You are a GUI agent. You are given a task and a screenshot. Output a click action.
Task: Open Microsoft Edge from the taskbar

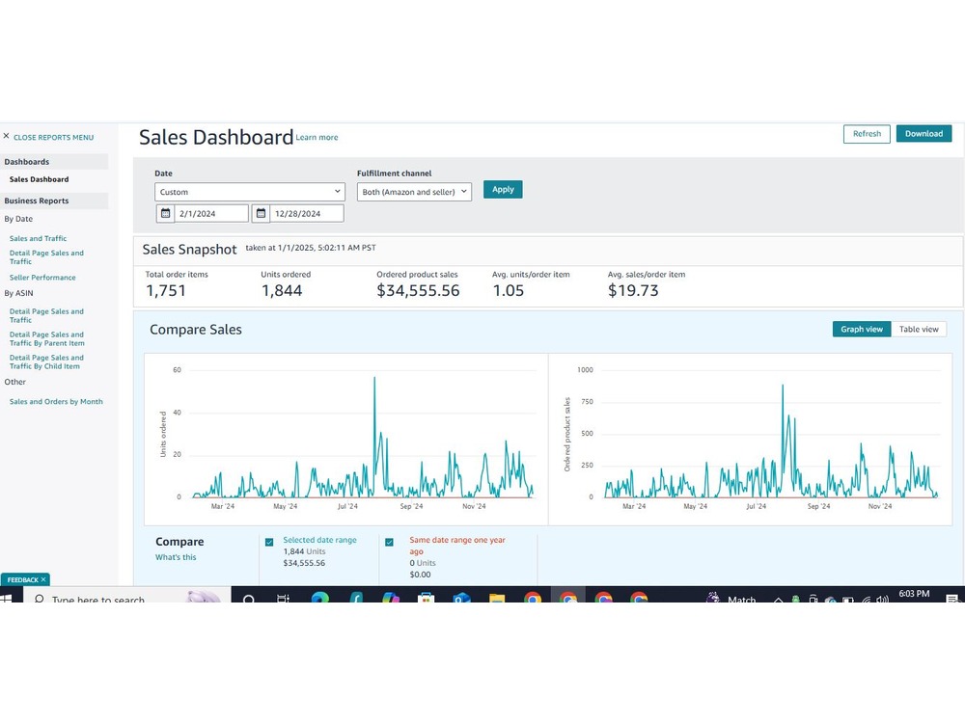[320, 597]
